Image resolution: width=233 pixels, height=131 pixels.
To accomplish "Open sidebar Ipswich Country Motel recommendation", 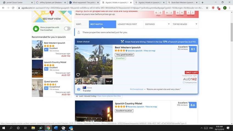I will (52, 69).
